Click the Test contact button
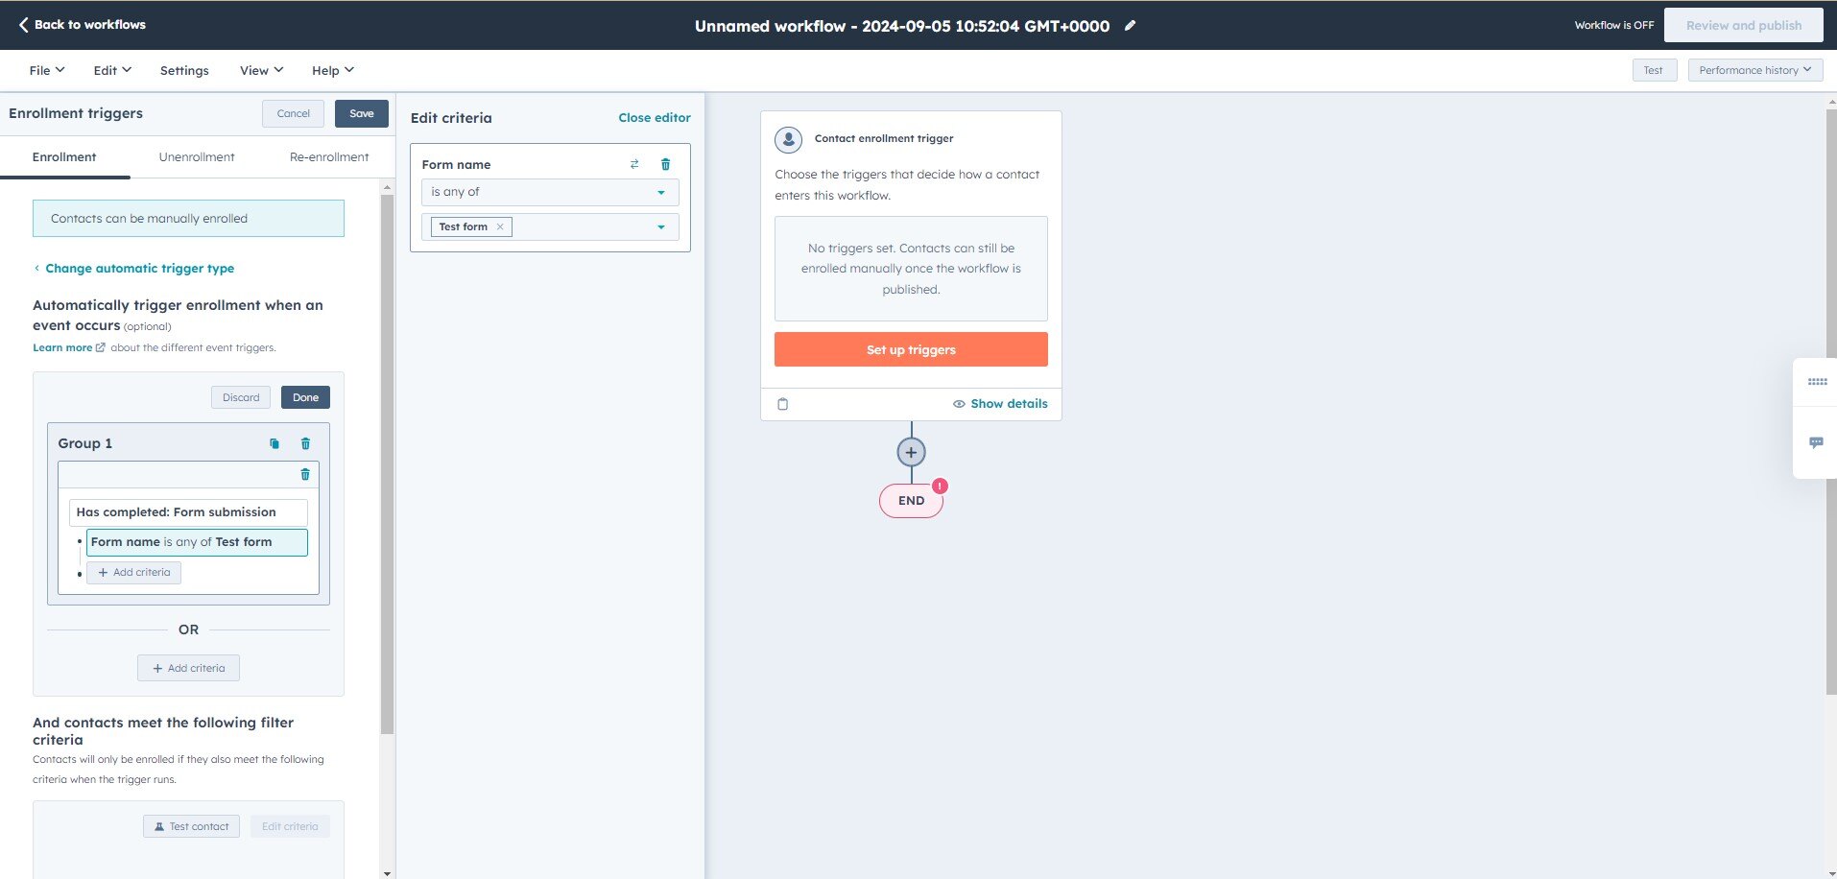The image size is (1837, 879). (191, 825)
